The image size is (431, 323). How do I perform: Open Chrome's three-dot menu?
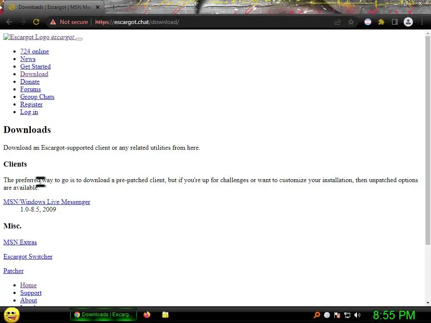[x=422, y=22]
